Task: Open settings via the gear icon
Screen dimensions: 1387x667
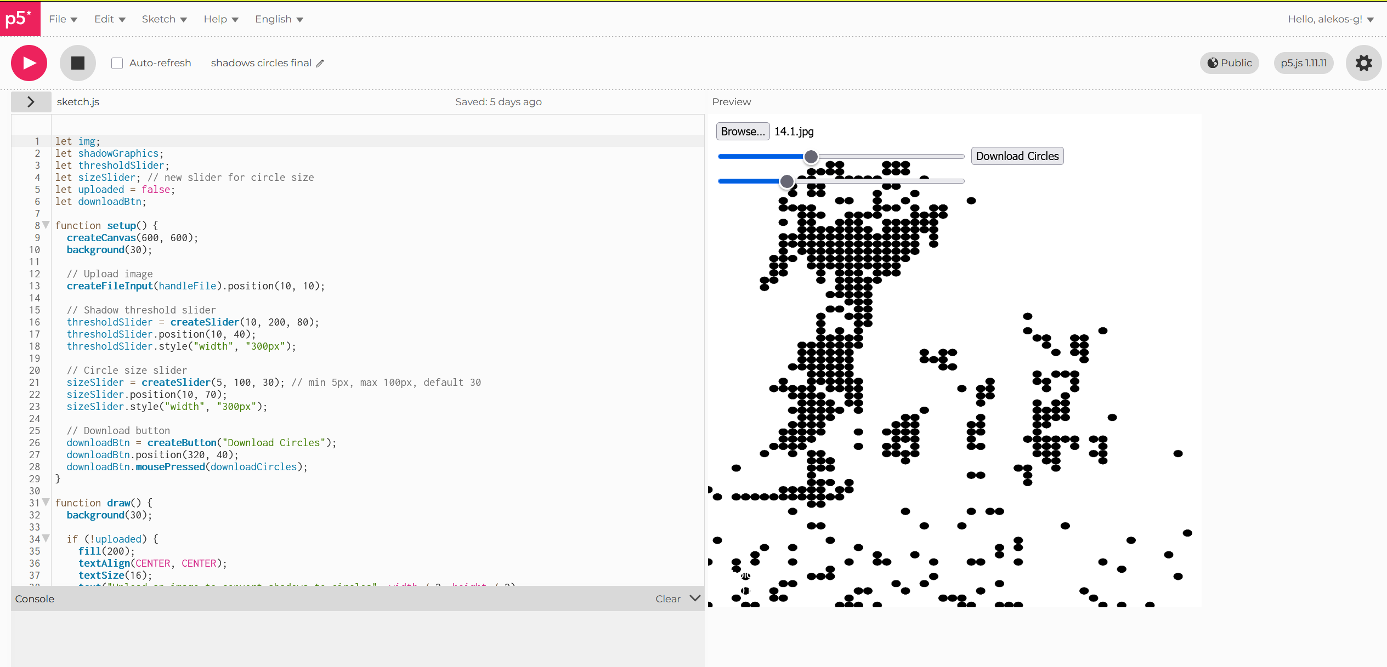Action: (x=1363, y=63)
